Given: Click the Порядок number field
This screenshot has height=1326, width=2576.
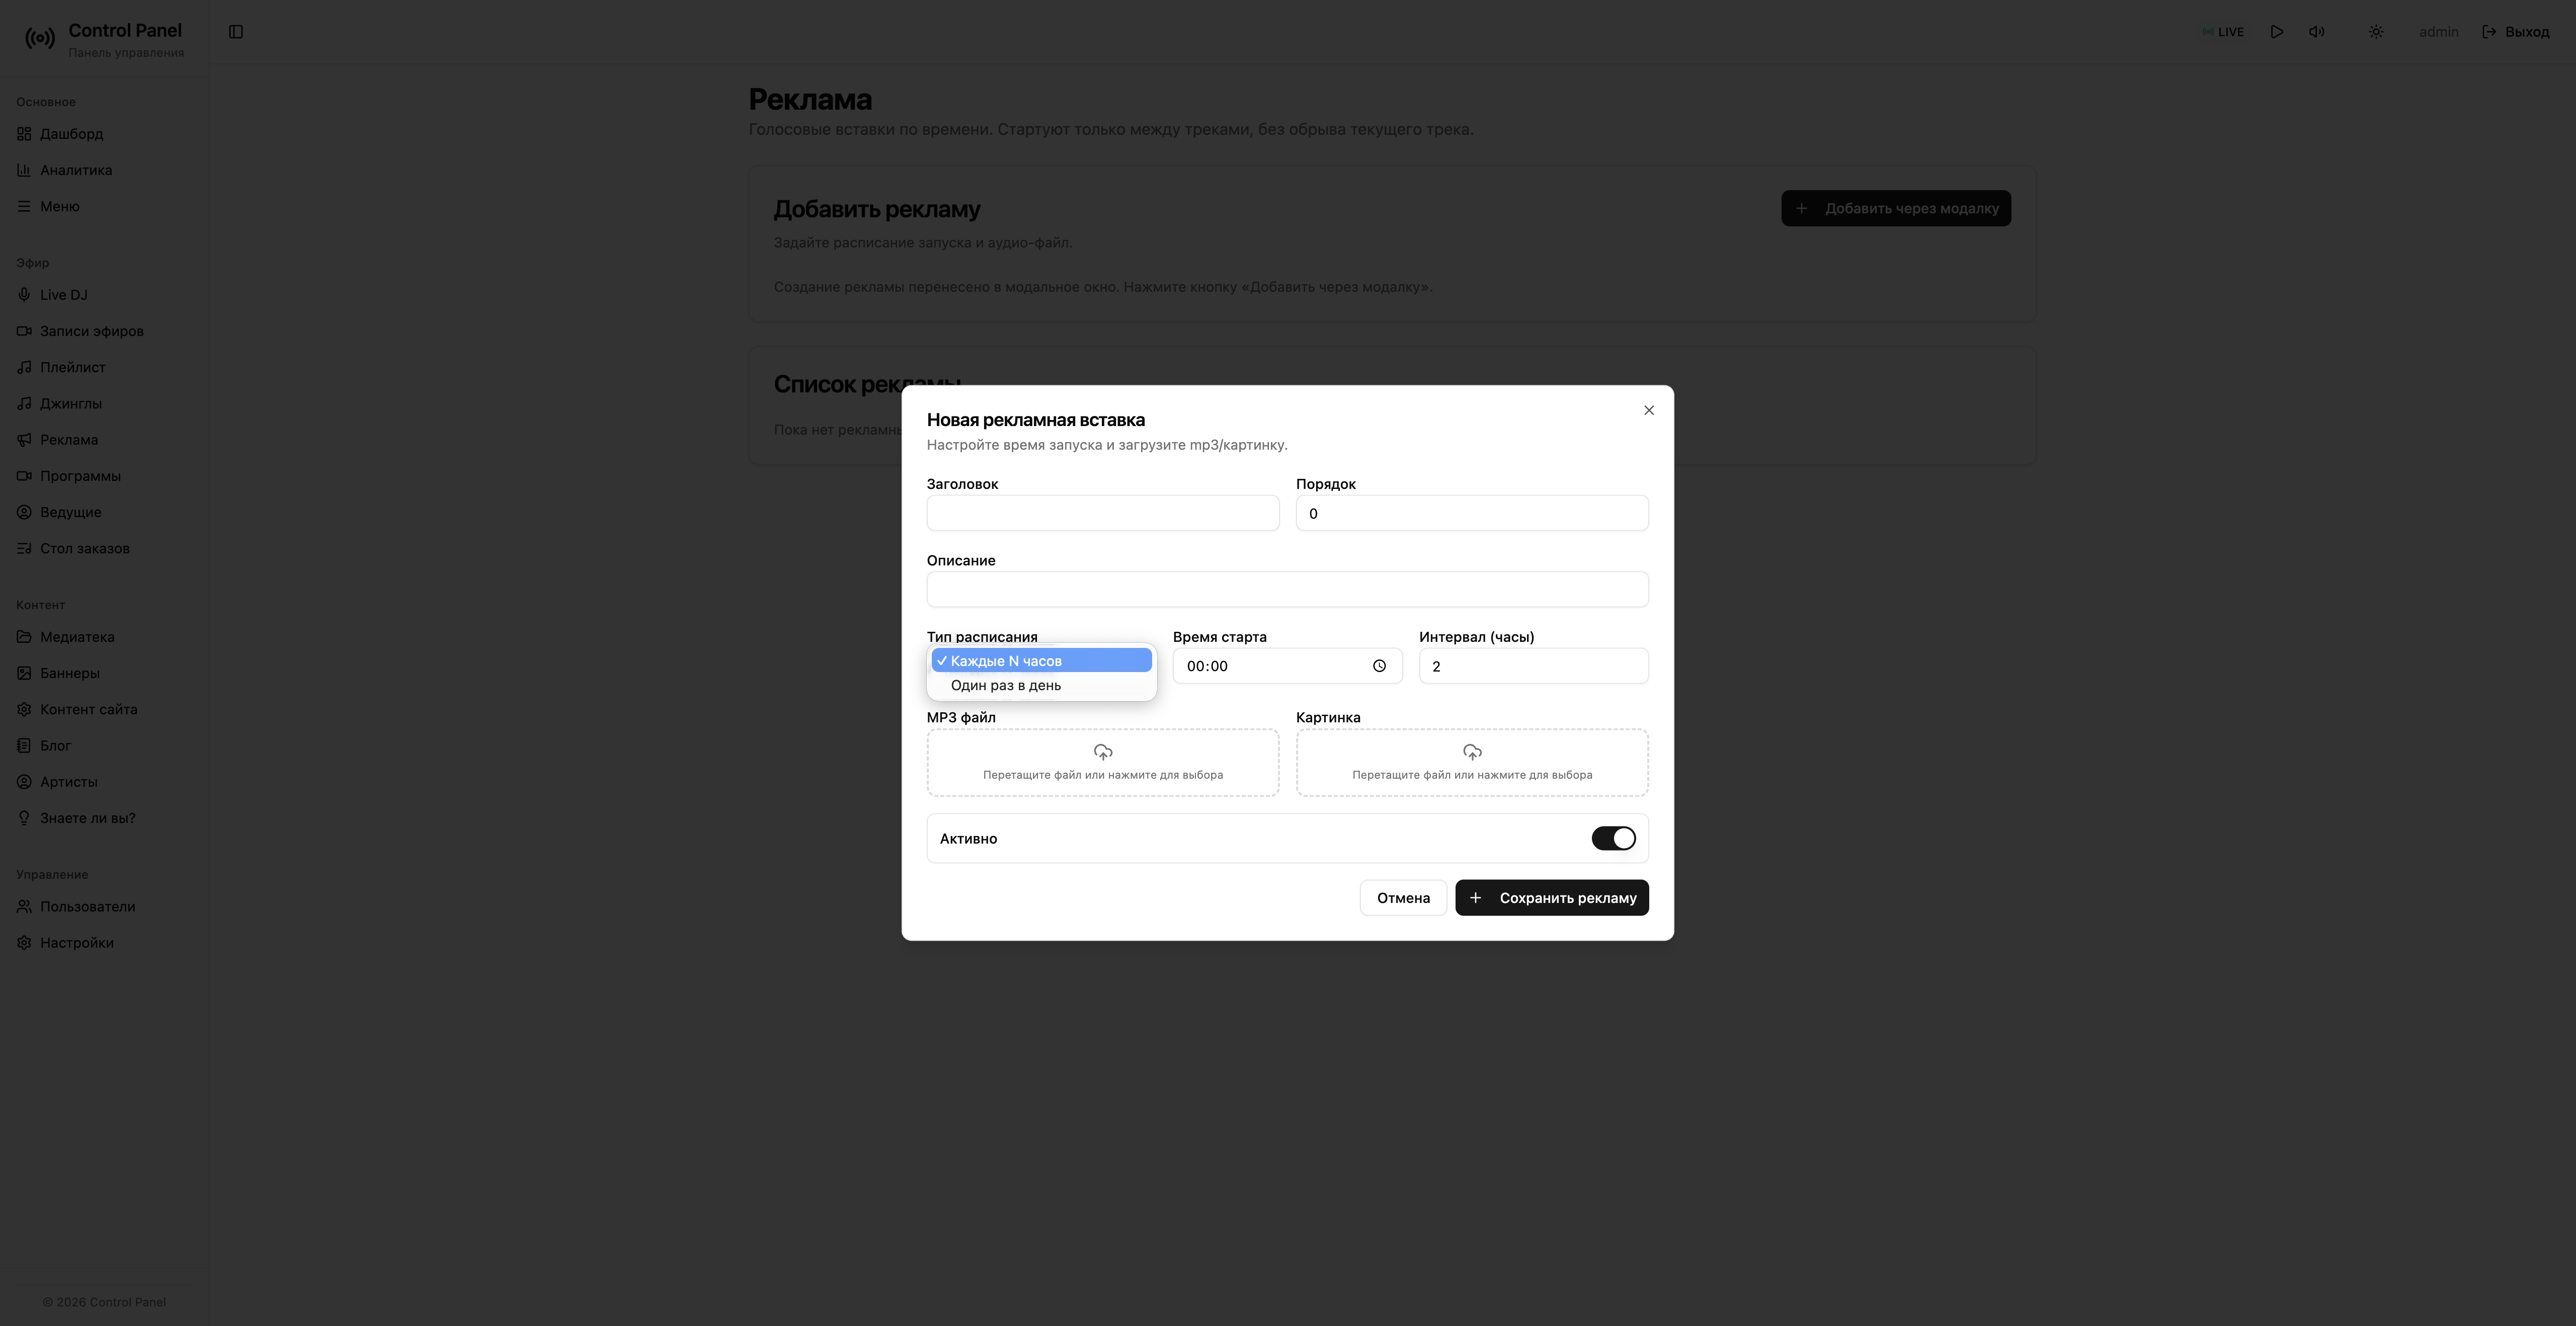Looking at the screenshot, I should tap(1472, 513).
